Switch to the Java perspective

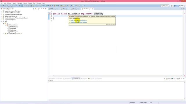point(176,6)
